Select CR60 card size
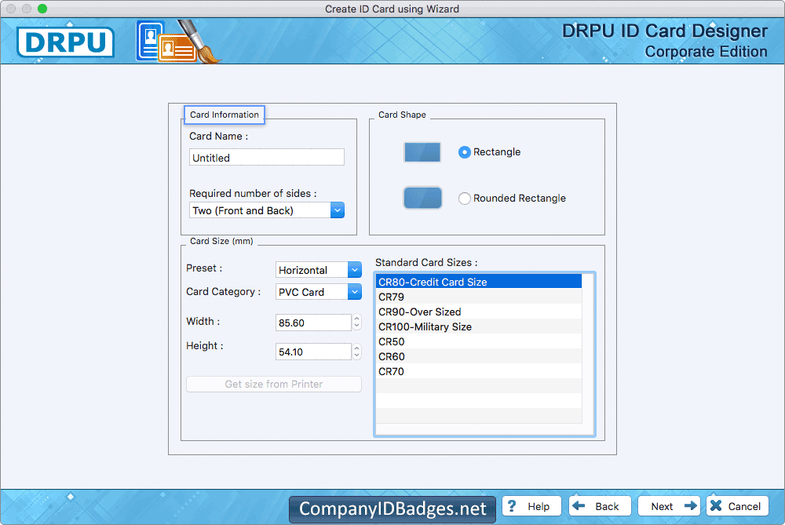 479,357
